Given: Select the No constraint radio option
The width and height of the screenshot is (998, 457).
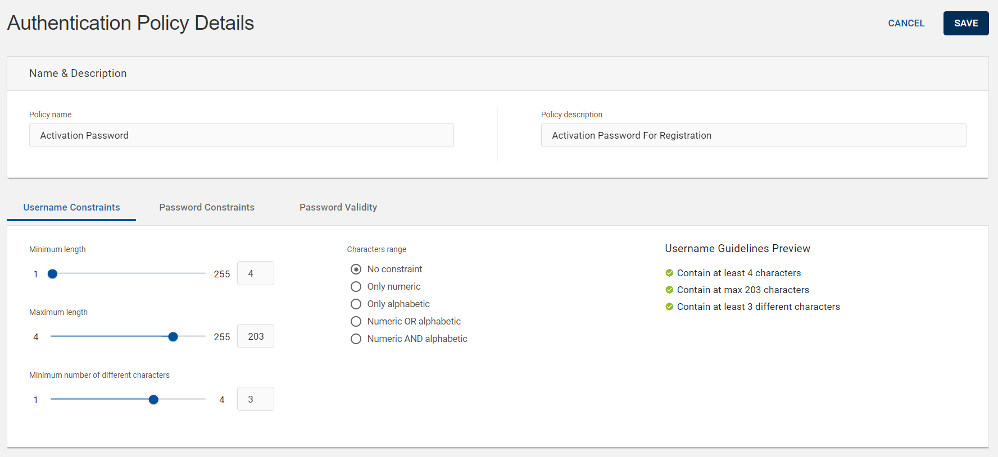Looking at the screenshot, I should pos(356,269).
